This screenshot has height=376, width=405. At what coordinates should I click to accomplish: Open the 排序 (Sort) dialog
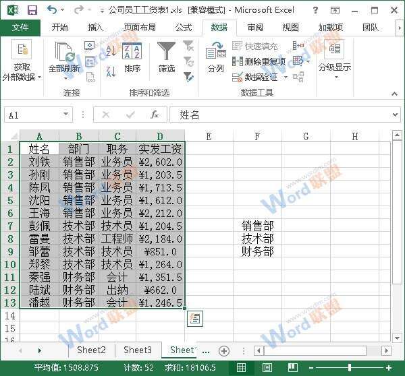point(132,58)
